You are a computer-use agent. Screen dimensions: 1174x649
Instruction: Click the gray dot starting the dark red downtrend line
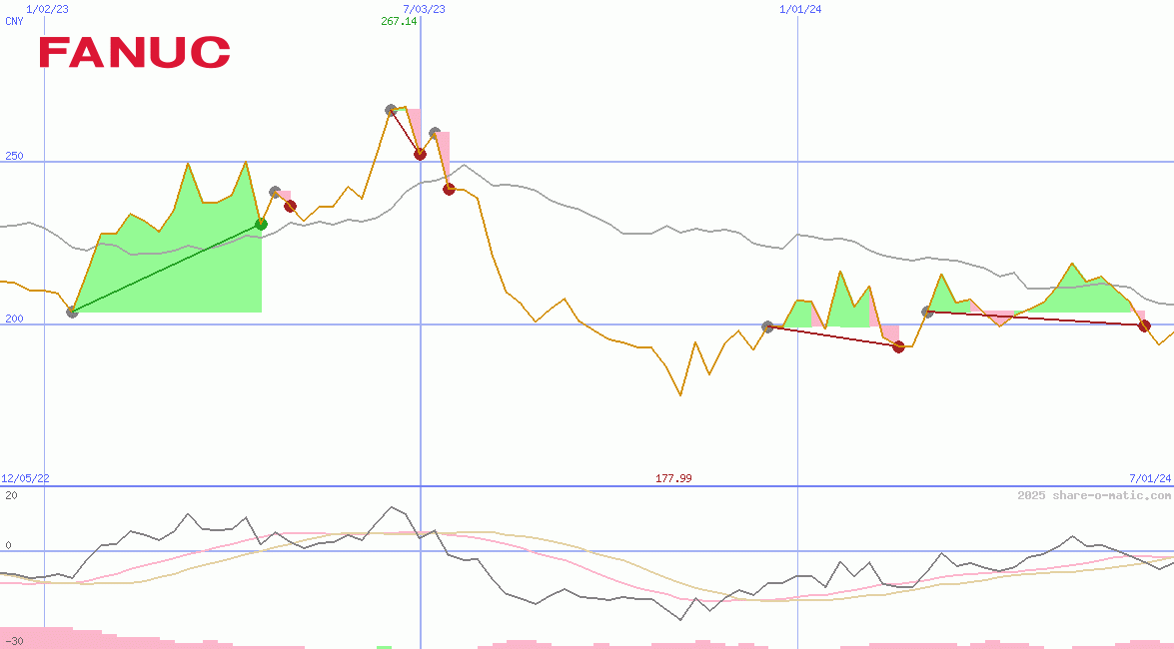[765, 324]
